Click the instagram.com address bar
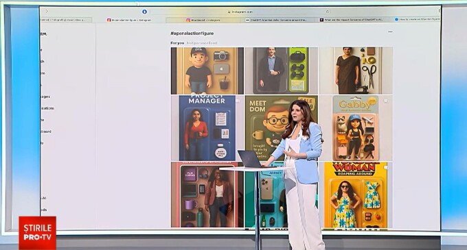The image size is (467, 250). (x=241, y=12)
